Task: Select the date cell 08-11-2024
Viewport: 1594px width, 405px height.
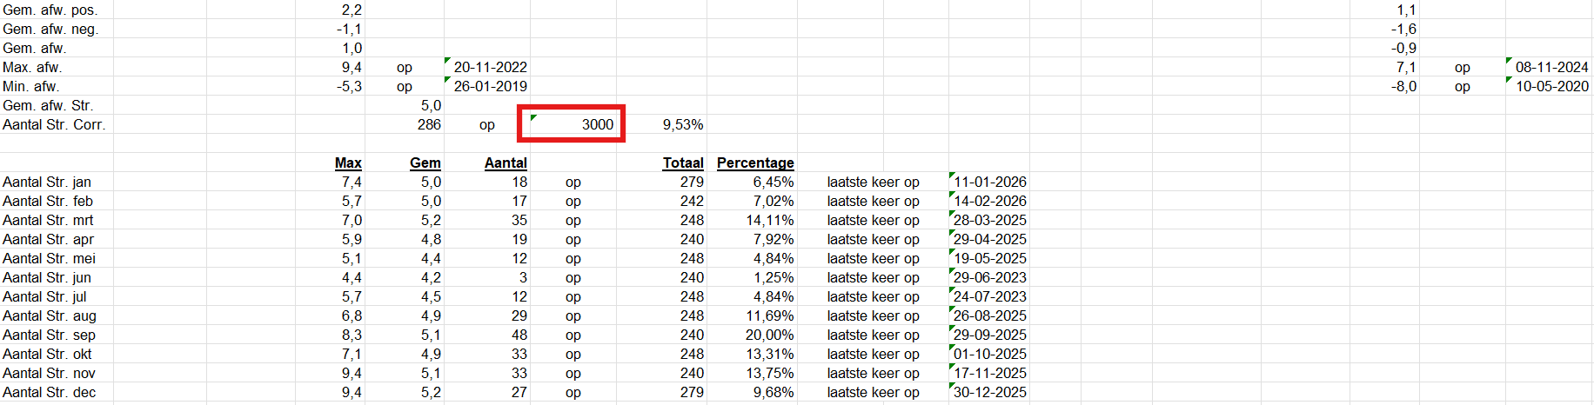Action: 1551,67
